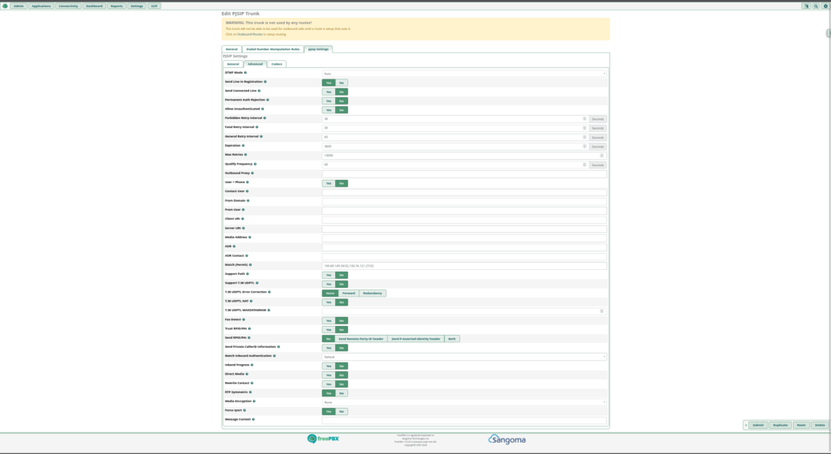
Task: Click the help icon beside Media Encryption
Action: pyautogui.click(x=255, y=401)
